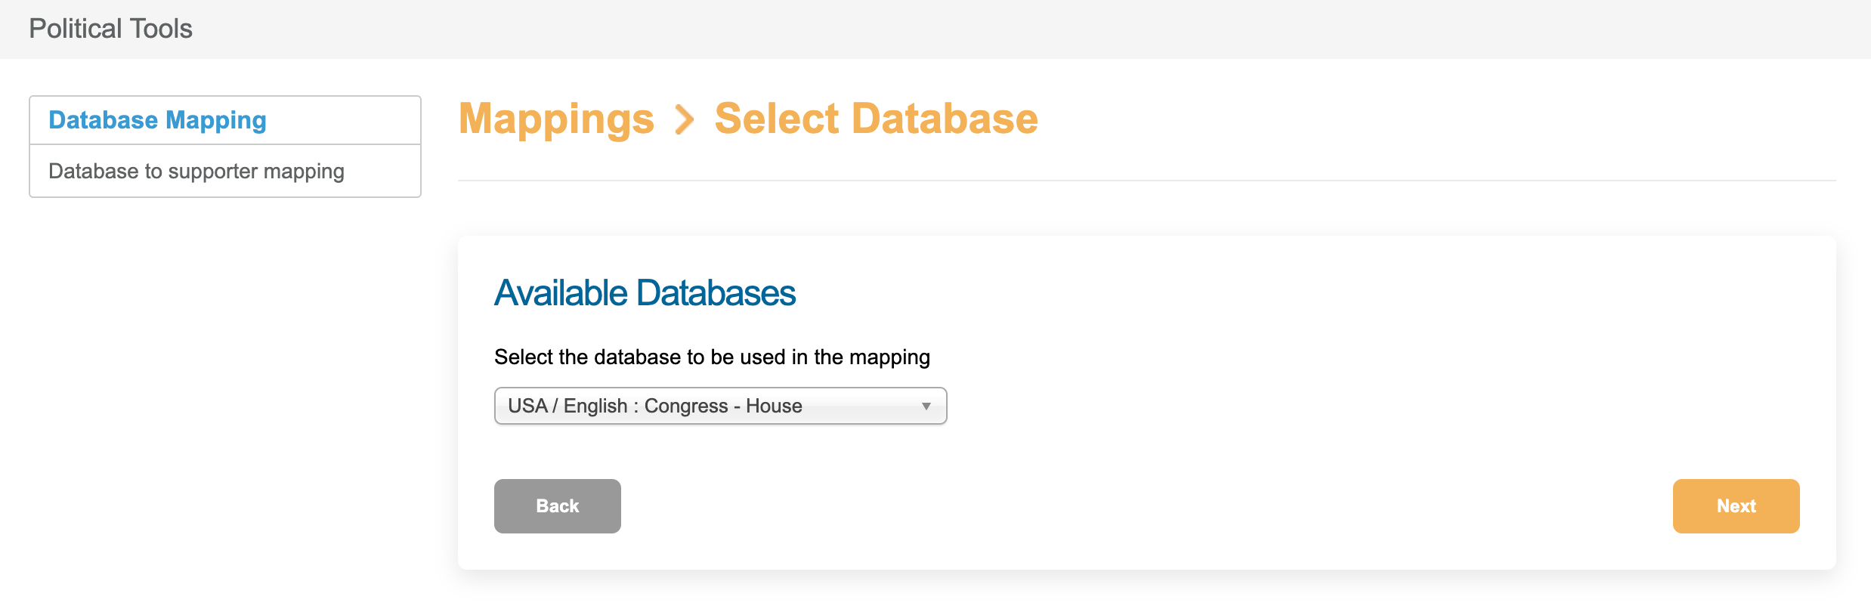Click 'Congress - House' in the combo box
This screenshot has width=1871, height=609.
click(723, 407)
